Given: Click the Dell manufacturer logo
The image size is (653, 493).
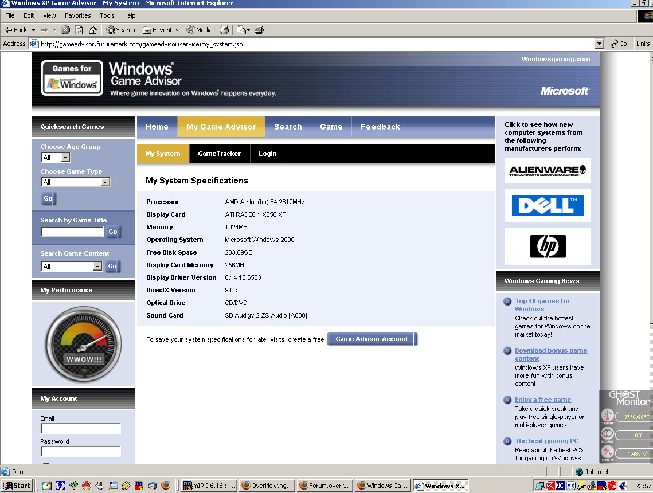Looking at the screenshot, I should (x=548, y=206).
